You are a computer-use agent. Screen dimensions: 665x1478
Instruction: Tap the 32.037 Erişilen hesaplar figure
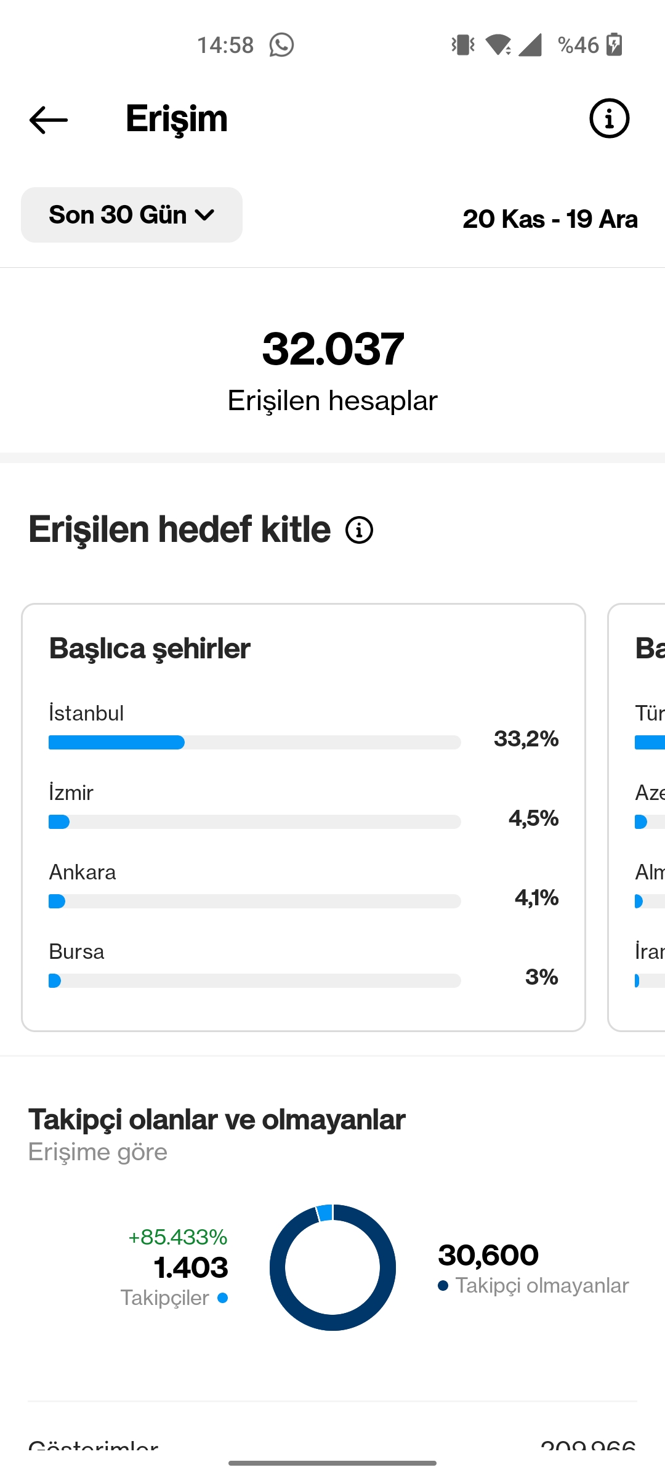332,370
